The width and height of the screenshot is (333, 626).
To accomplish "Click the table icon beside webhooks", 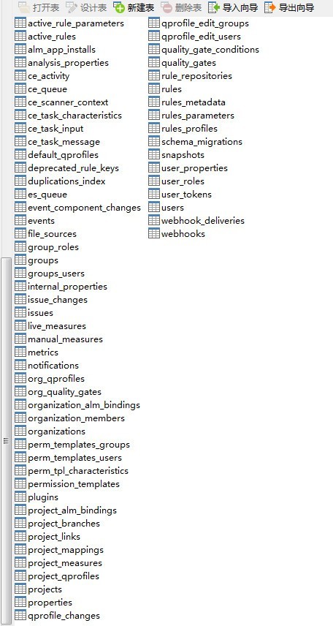I will point(154,234).
